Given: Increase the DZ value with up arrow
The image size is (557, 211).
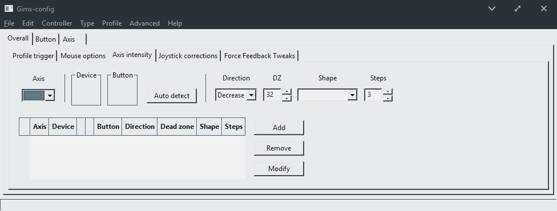Looking at the screenshot, I should point(286,92).
